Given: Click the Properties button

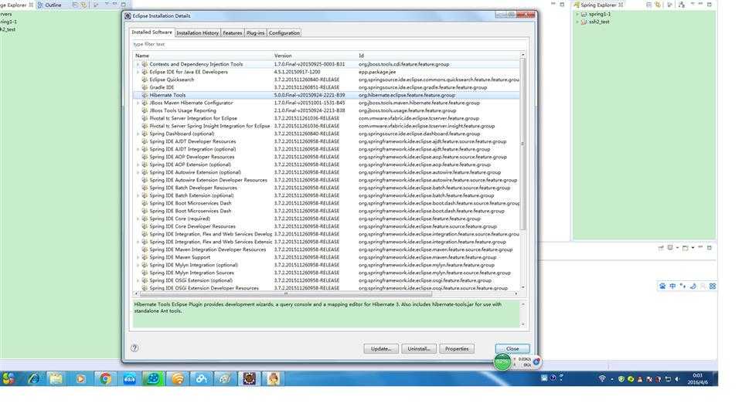Looking at the screenshot, I should coord(457,349).
